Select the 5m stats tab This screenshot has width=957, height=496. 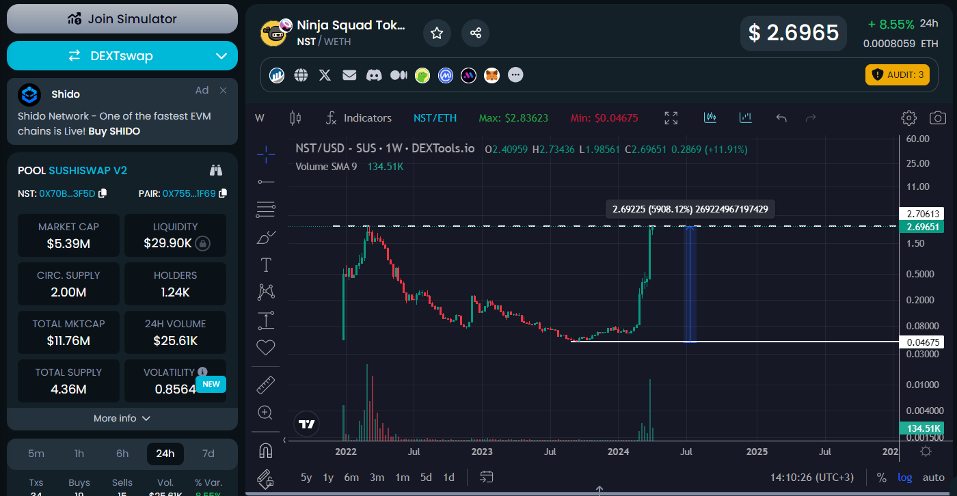[x=36, y=454]
